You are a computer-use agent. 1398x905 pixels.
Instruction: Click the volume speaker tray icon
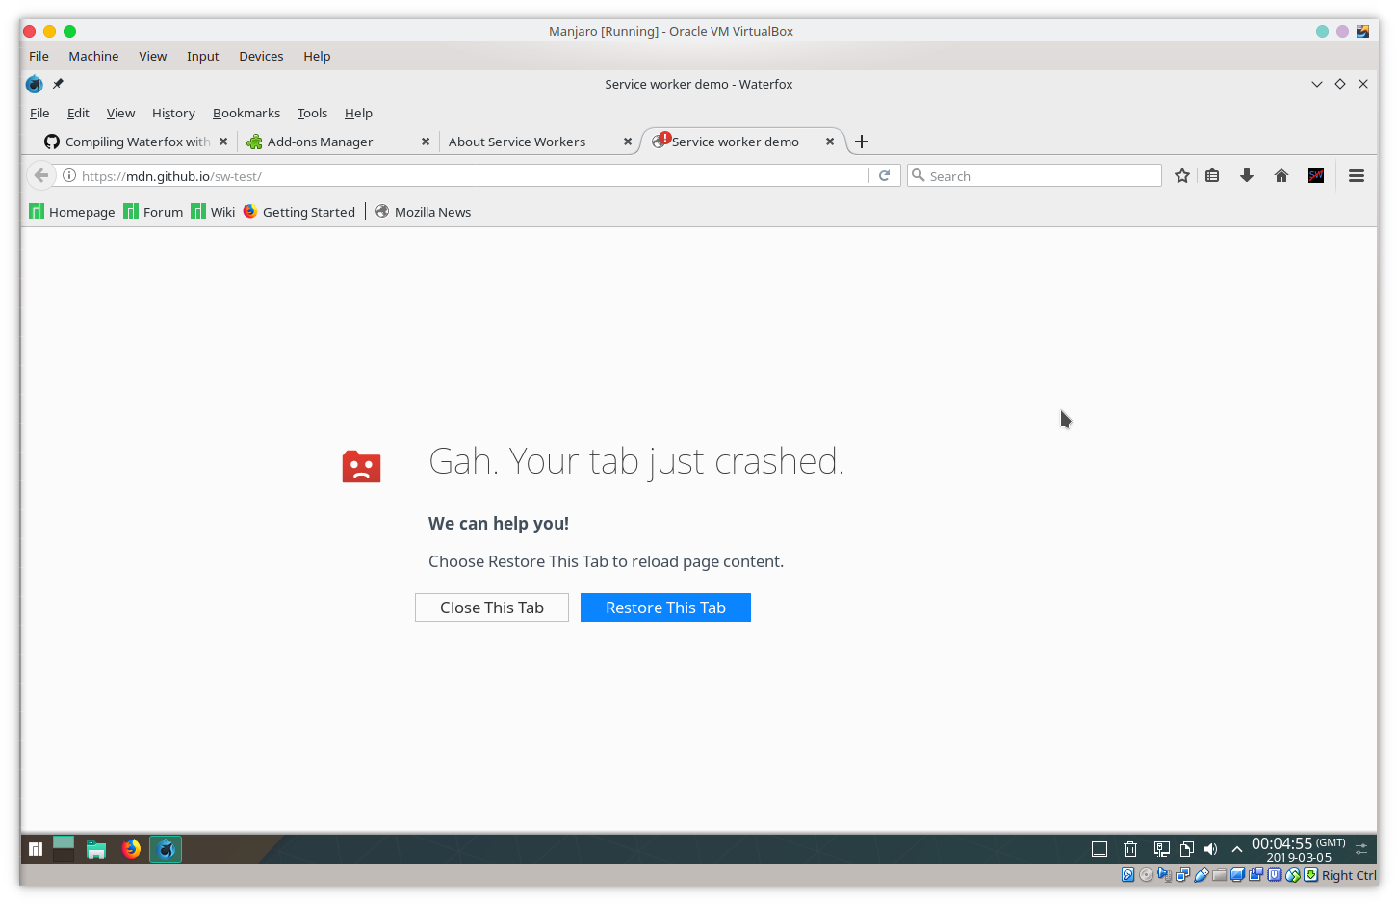(1210, 849)
